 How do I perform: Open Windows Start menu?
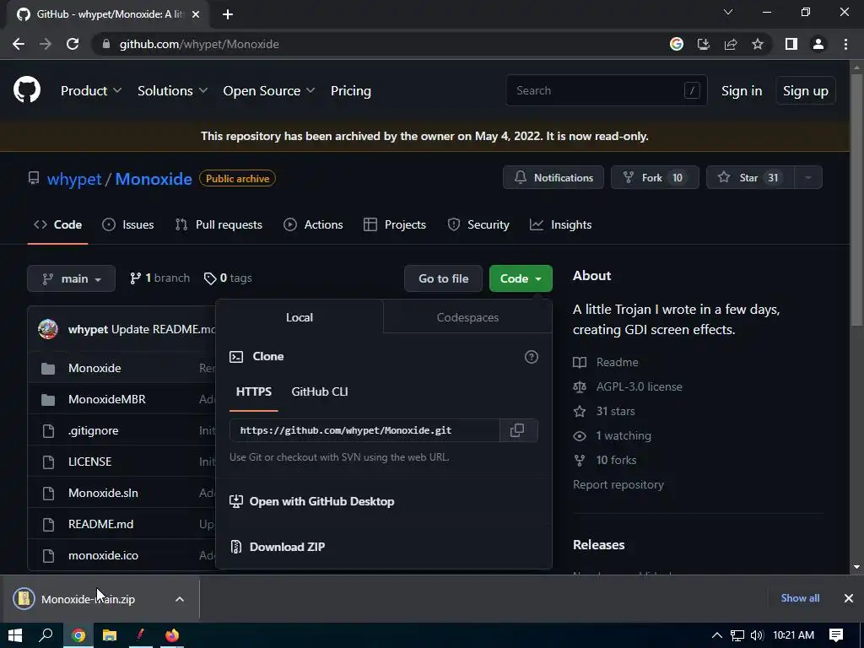click(x=15, y=635)
